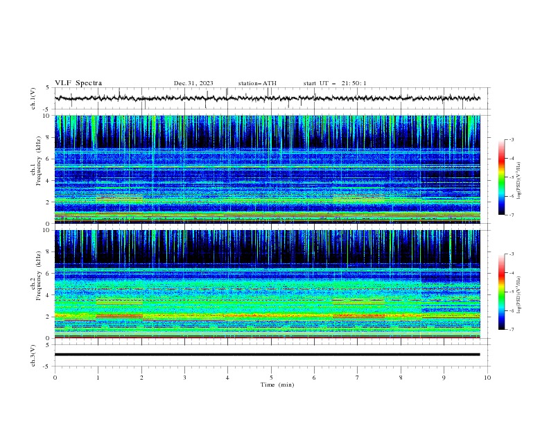
Task: Click the ch.2 spectrogram panel
Action: tap(267, 284)
